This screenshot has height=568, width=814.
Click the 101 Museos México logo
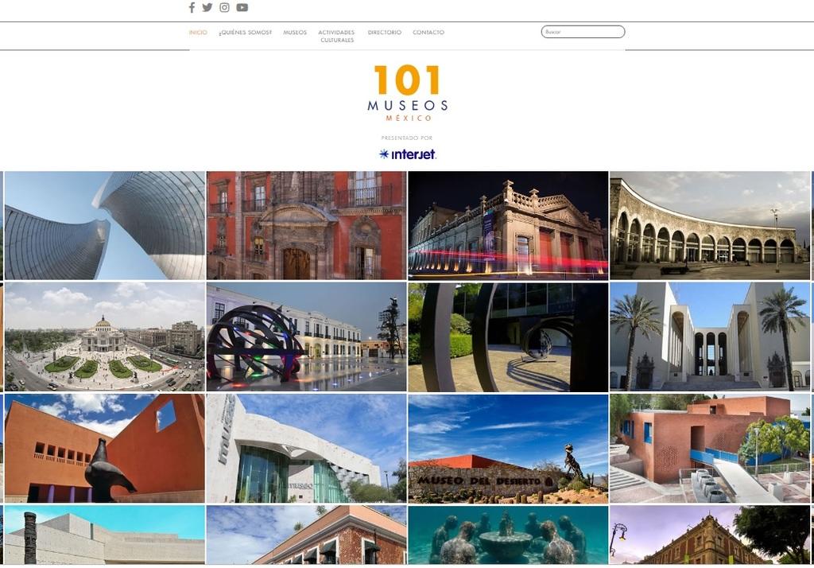tap(407, 92)
